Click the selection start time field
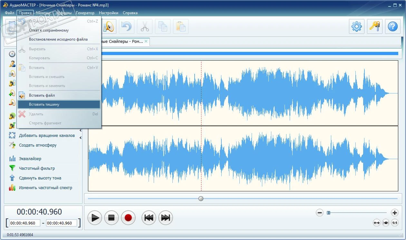Viewport: 406px width, 240px height. (25, 223)
